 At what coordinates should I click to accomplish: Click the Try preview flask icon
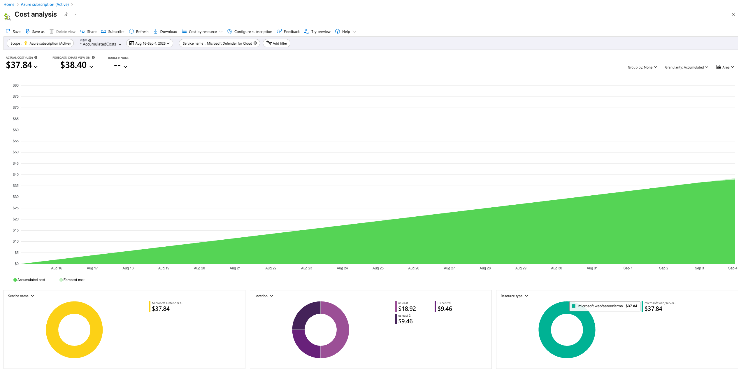(307, 31)
